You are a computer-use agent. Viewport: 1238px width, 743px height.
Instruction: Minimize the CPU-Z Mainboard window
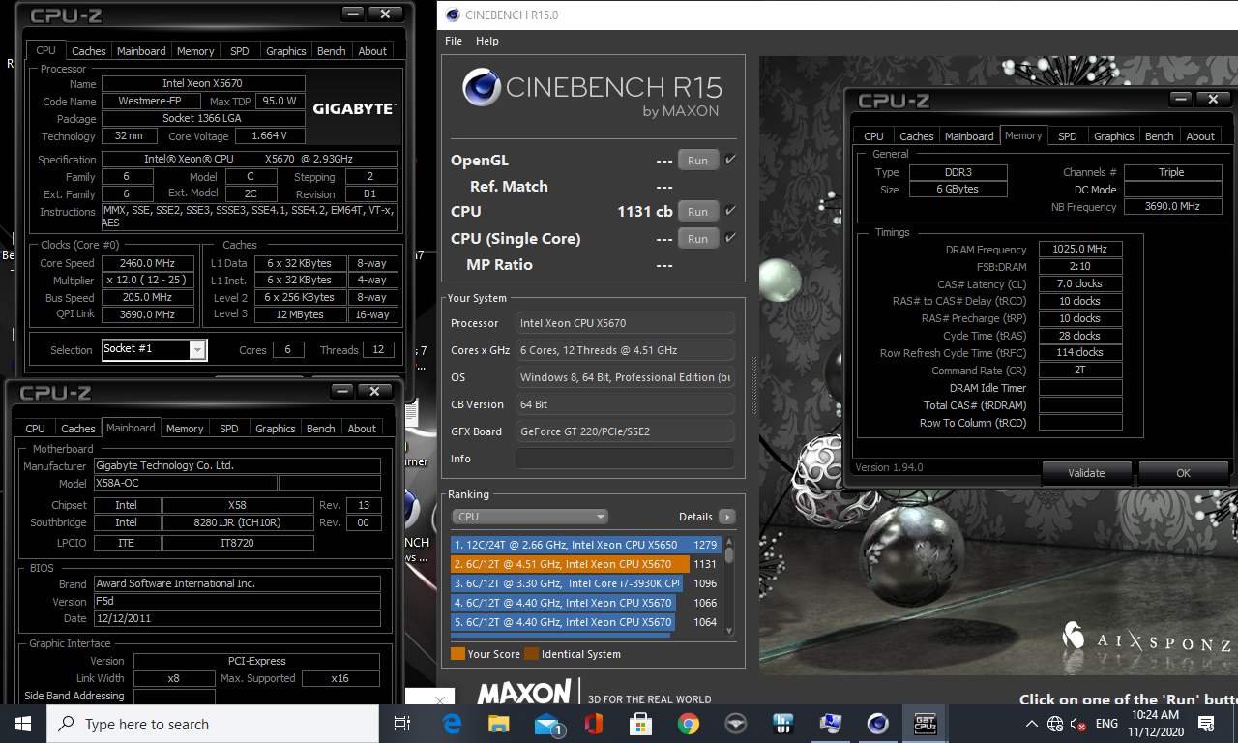tap(341, 392)
